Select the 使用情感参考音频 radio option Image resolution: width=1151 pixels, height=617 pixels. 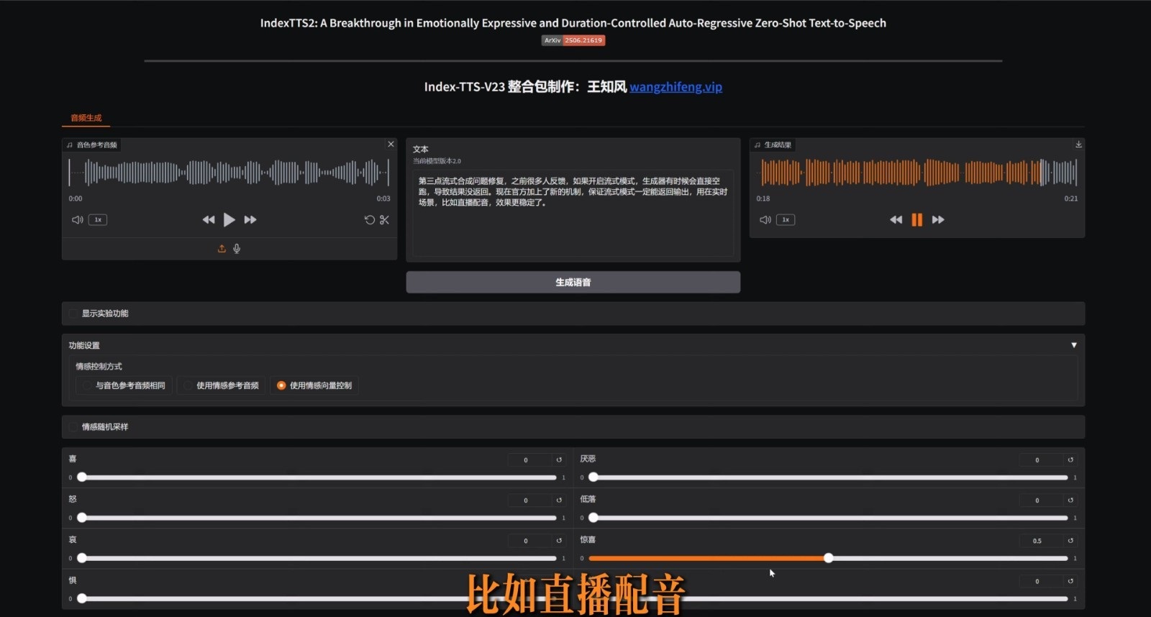[188, 386]
